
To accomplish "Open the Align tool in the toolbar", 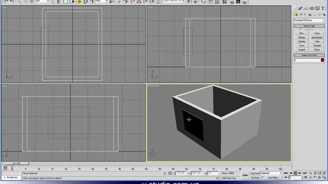I will (x=196, y=2).
